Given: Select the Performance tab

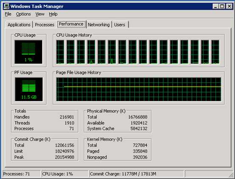Looking at the screenshot, I should tap(71, 24).
